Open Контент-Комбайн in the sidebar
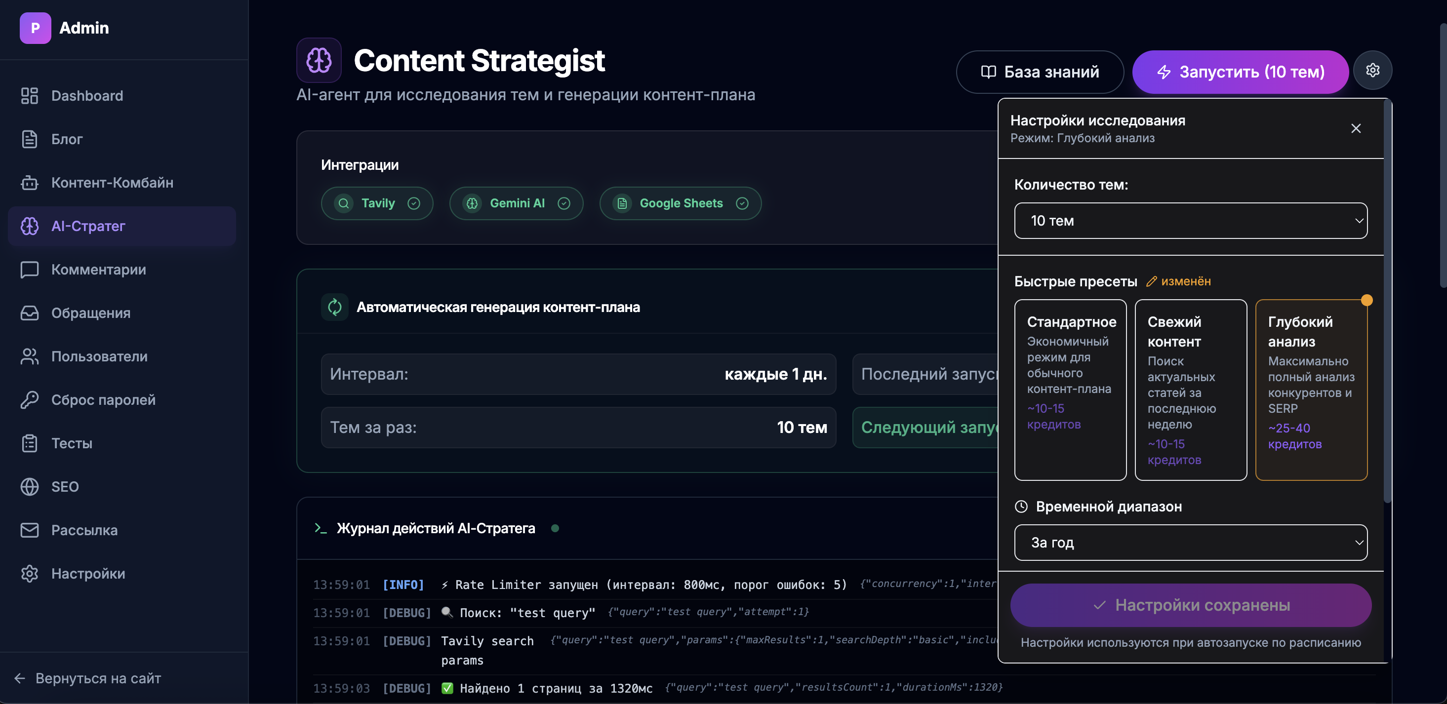Image resolution: width=1447 pixels, height=704 pixels. (x=112, y=183)
